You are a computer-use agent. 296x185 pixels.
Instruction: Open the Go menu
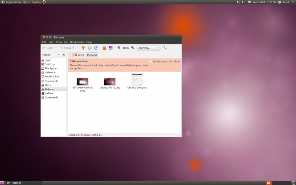tap(66, 42)
